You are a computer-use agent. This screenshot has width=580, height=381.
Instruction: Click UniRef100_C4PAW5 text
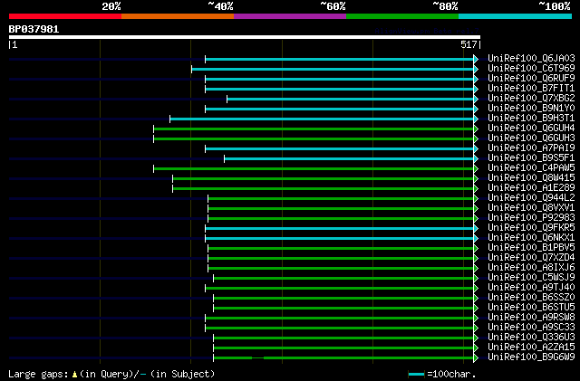coord(531,168)
